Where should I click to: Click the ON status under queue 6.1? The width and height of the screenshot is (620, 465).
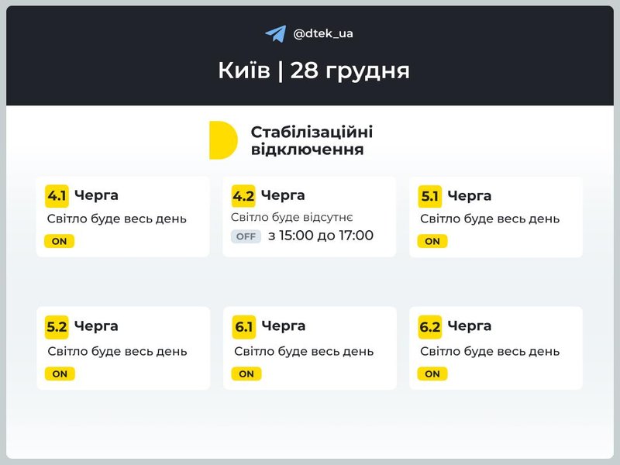click(246, 374)
